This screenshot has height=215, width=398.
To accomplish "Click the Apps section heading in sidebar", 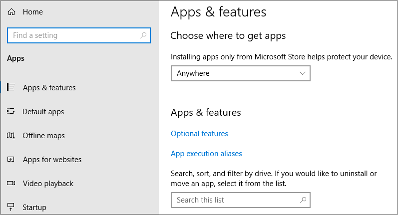I will coord(16,58).
